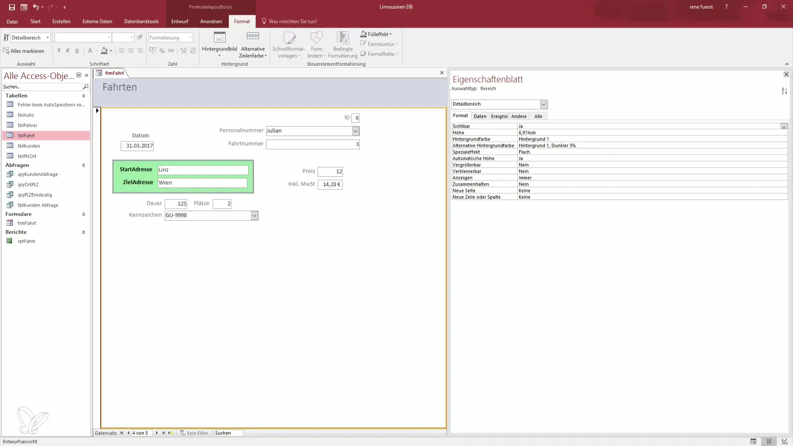Viewport: 793px width, 446px height.
Task: Expand the Kennzeichen dropdown arrow
Action: [254, 216]
